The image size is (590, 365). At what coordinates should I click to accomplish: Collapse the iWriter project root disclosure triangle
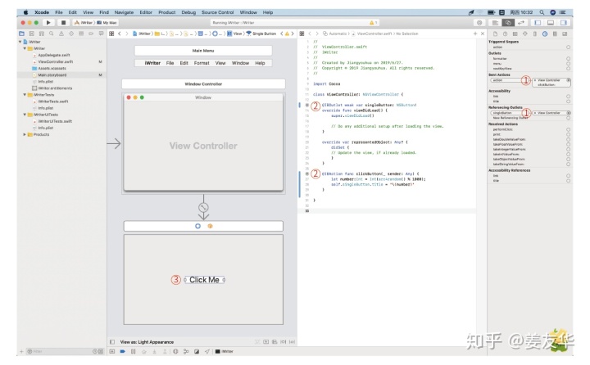click(20, 42)
